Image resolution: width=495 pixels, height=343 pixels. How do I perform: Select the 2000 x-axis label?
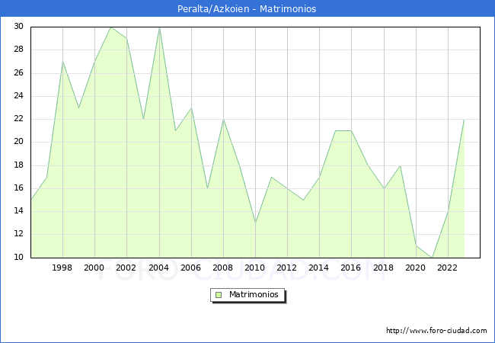coord(94,268)
